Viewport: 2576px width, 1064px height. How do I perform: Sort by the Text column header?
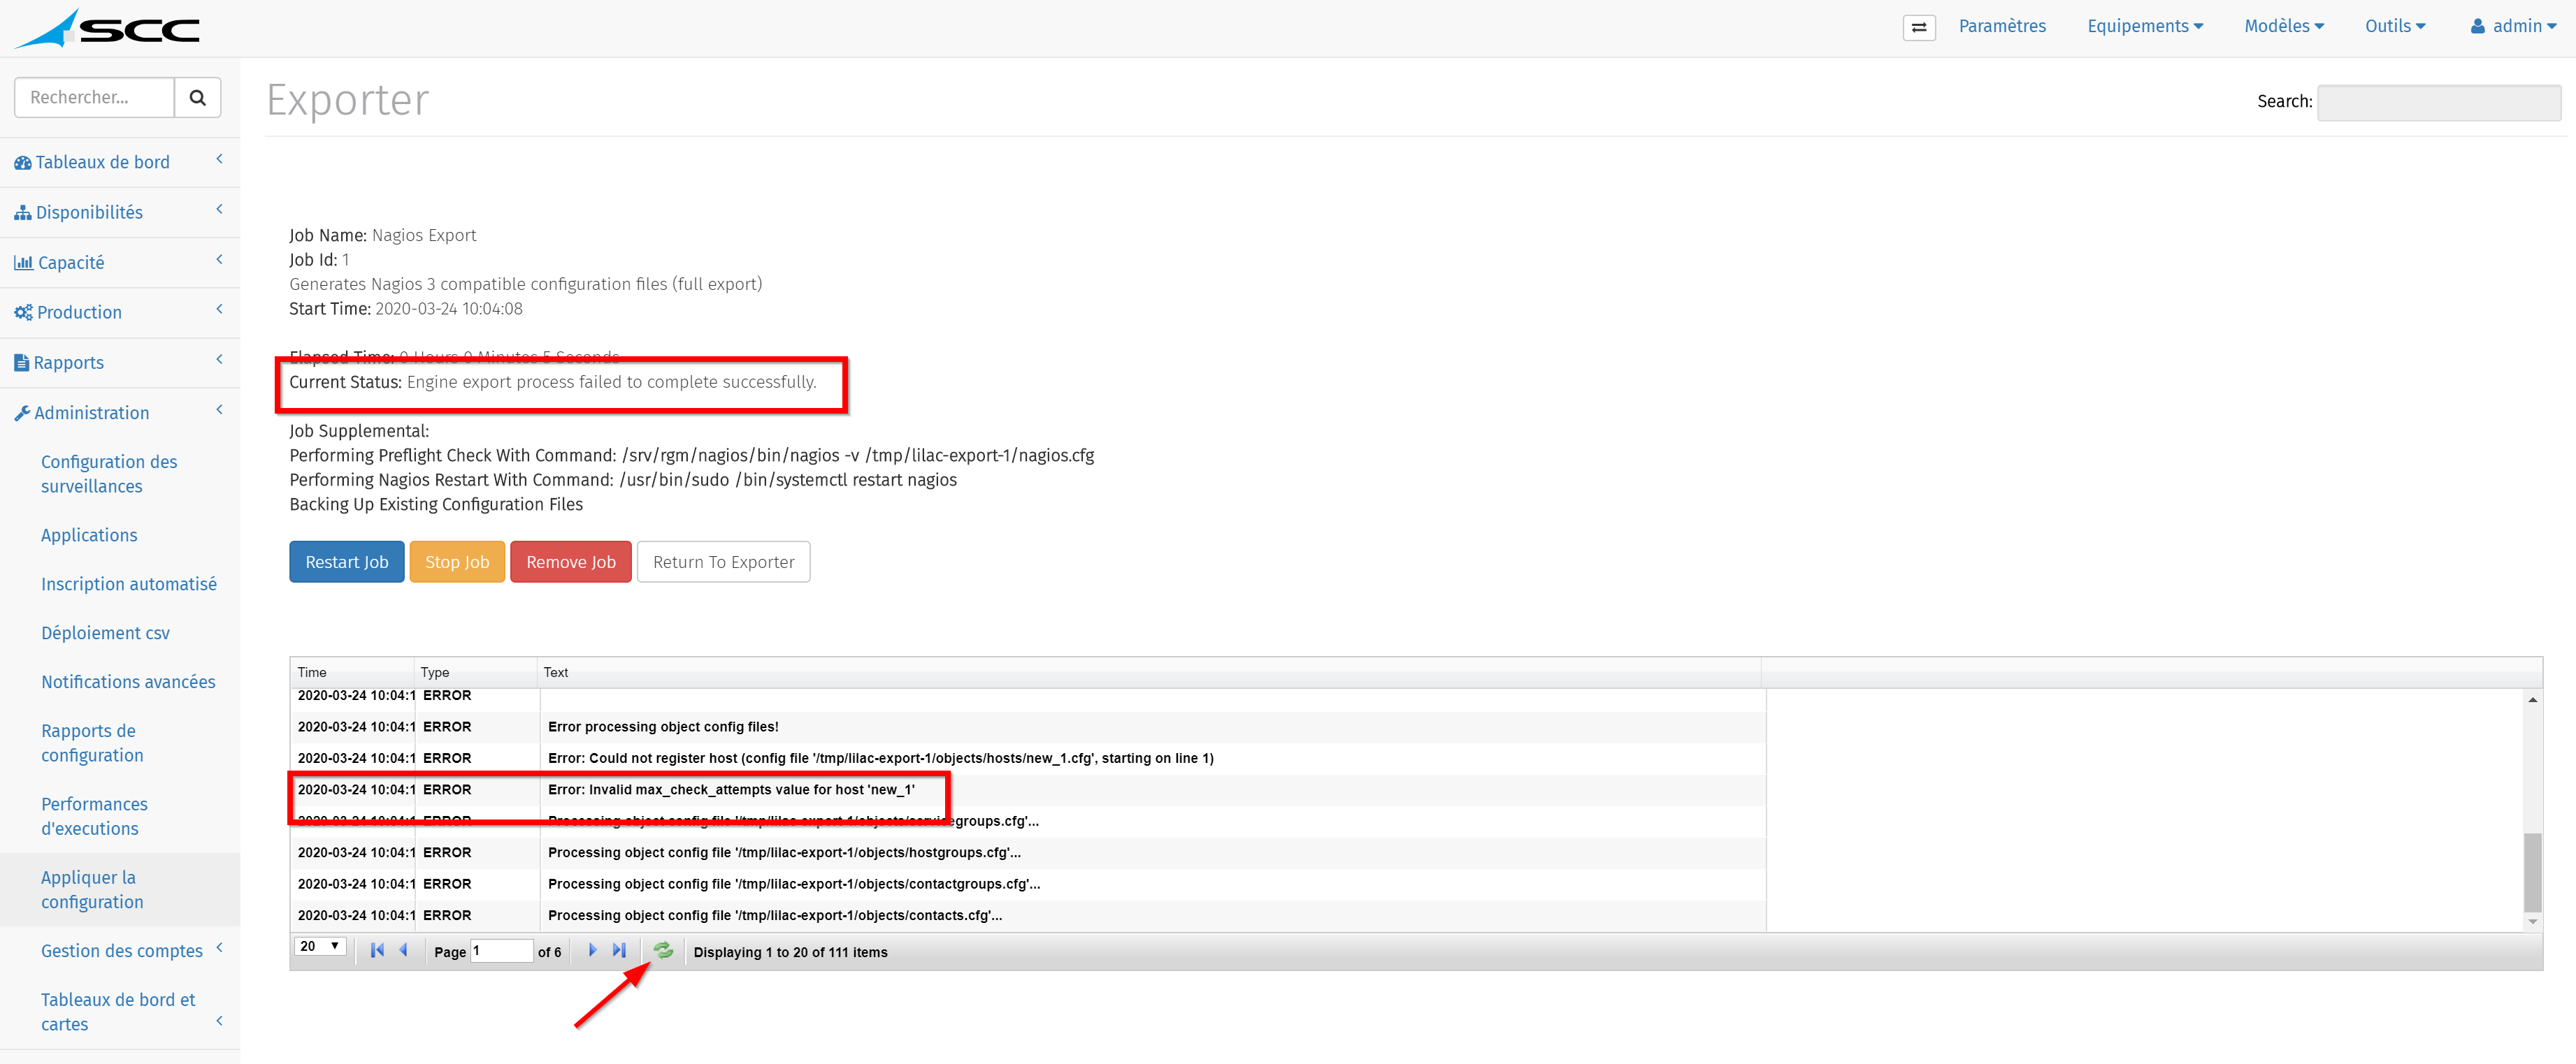pos(1149,672)
